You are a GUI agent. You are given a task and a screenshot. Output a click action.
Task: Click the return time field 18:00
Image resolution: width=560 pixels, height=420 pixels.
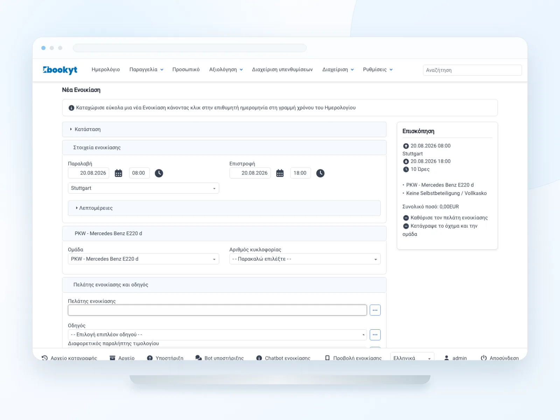click(301, 173)
